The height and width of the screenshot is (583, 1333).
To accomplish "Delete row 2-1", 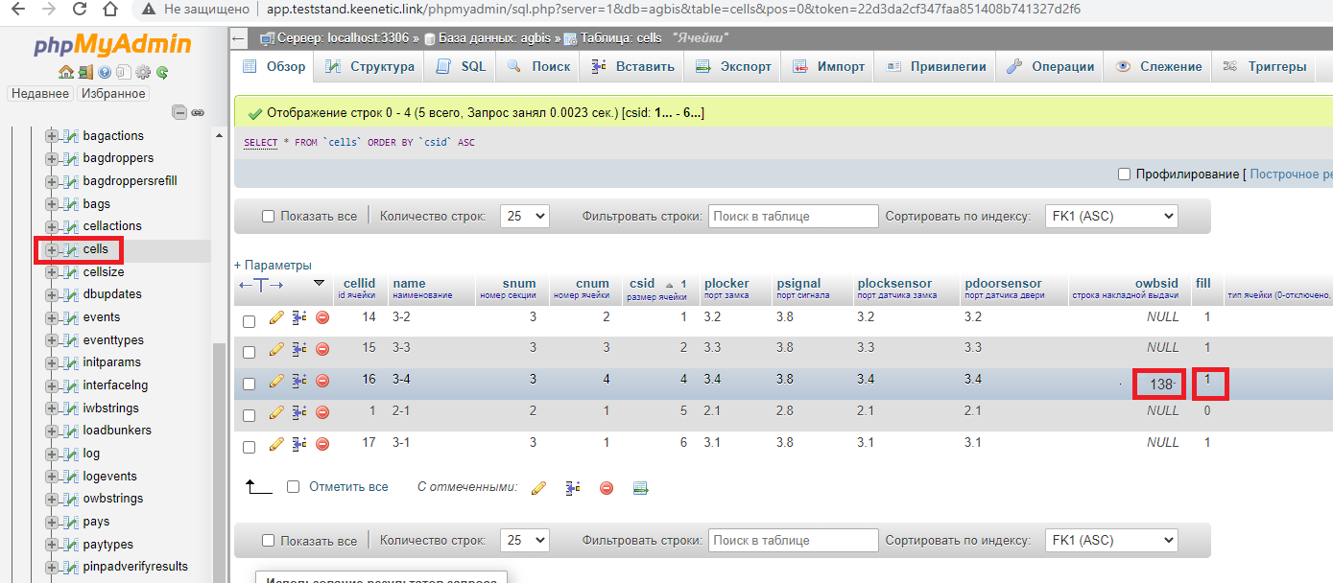I will coord(322,412).
